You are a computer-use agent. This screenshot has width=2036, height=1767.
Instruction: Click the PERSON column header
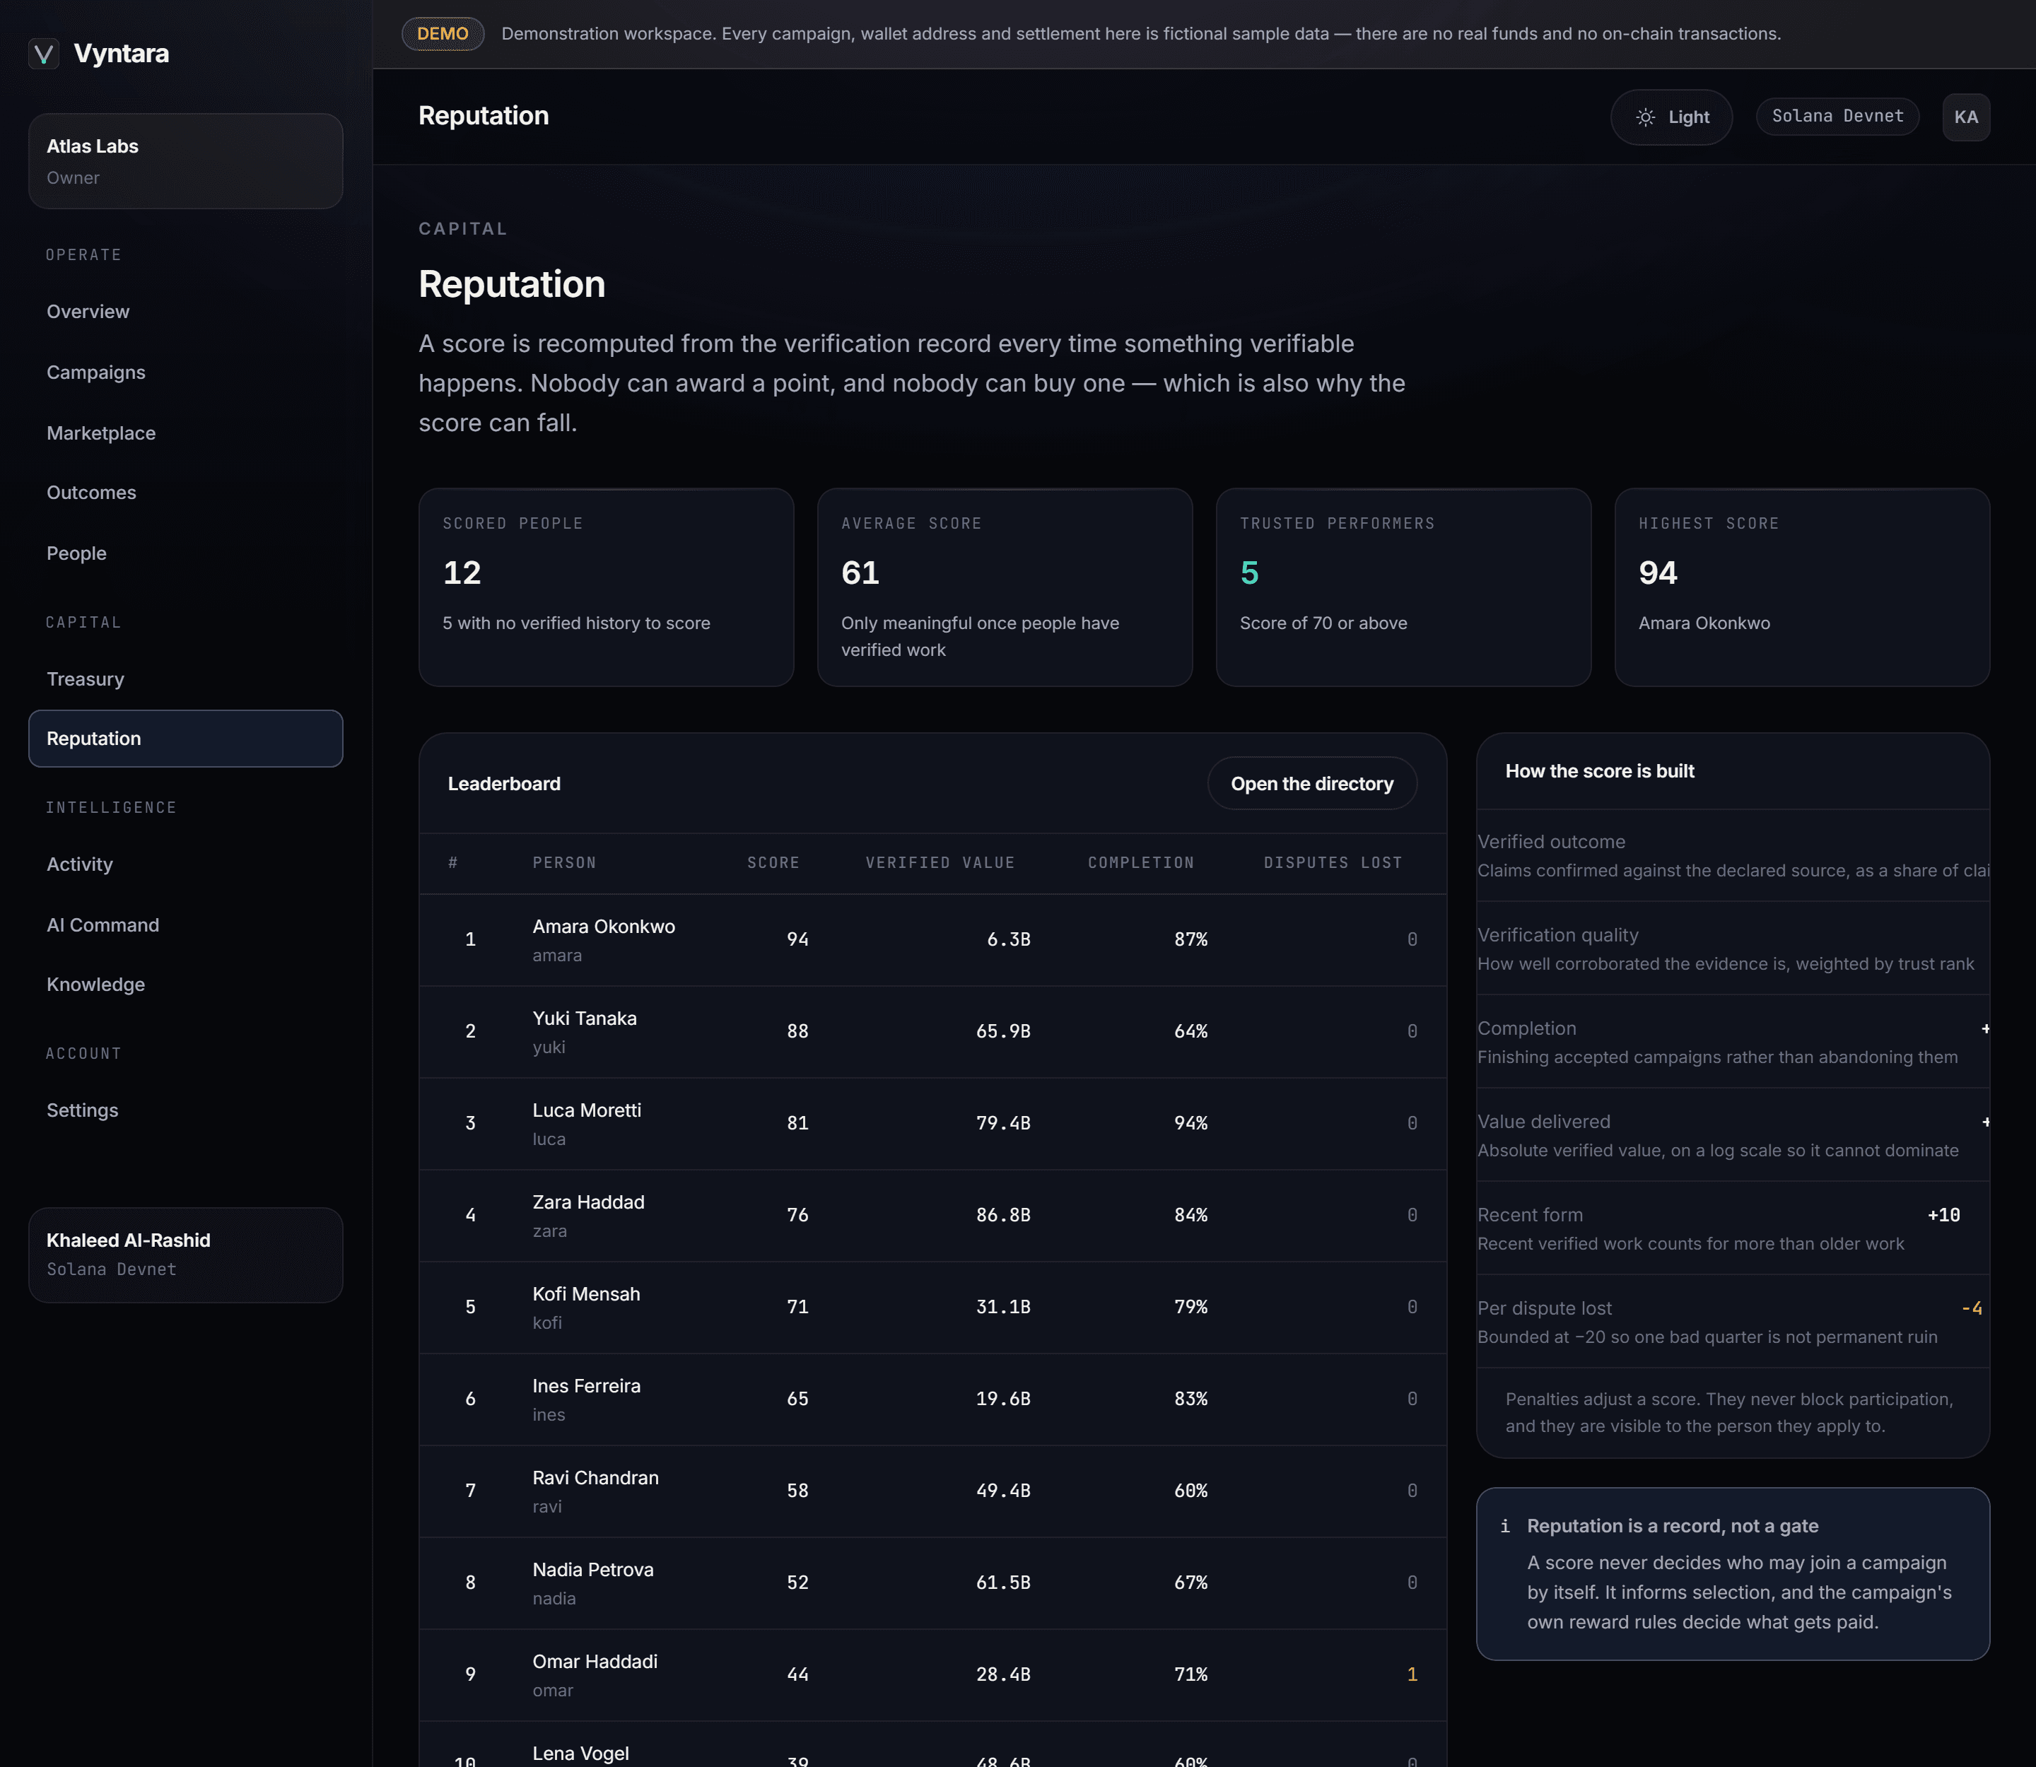(x=564, y=863)
